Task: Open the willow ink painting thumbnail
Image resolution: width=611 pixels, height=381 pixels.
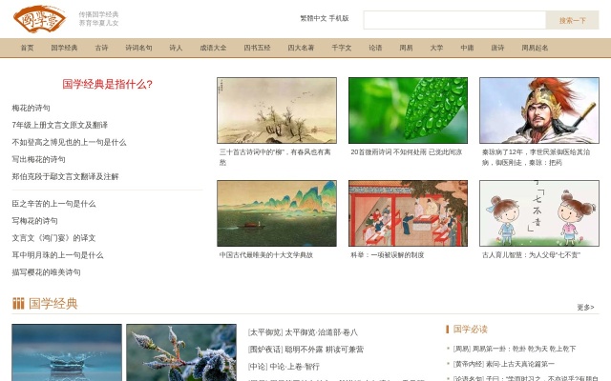Action: click(277, 110)
